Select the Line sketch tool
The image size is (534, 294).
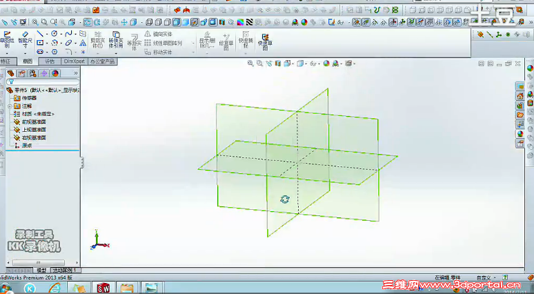(x=40, y=34)
